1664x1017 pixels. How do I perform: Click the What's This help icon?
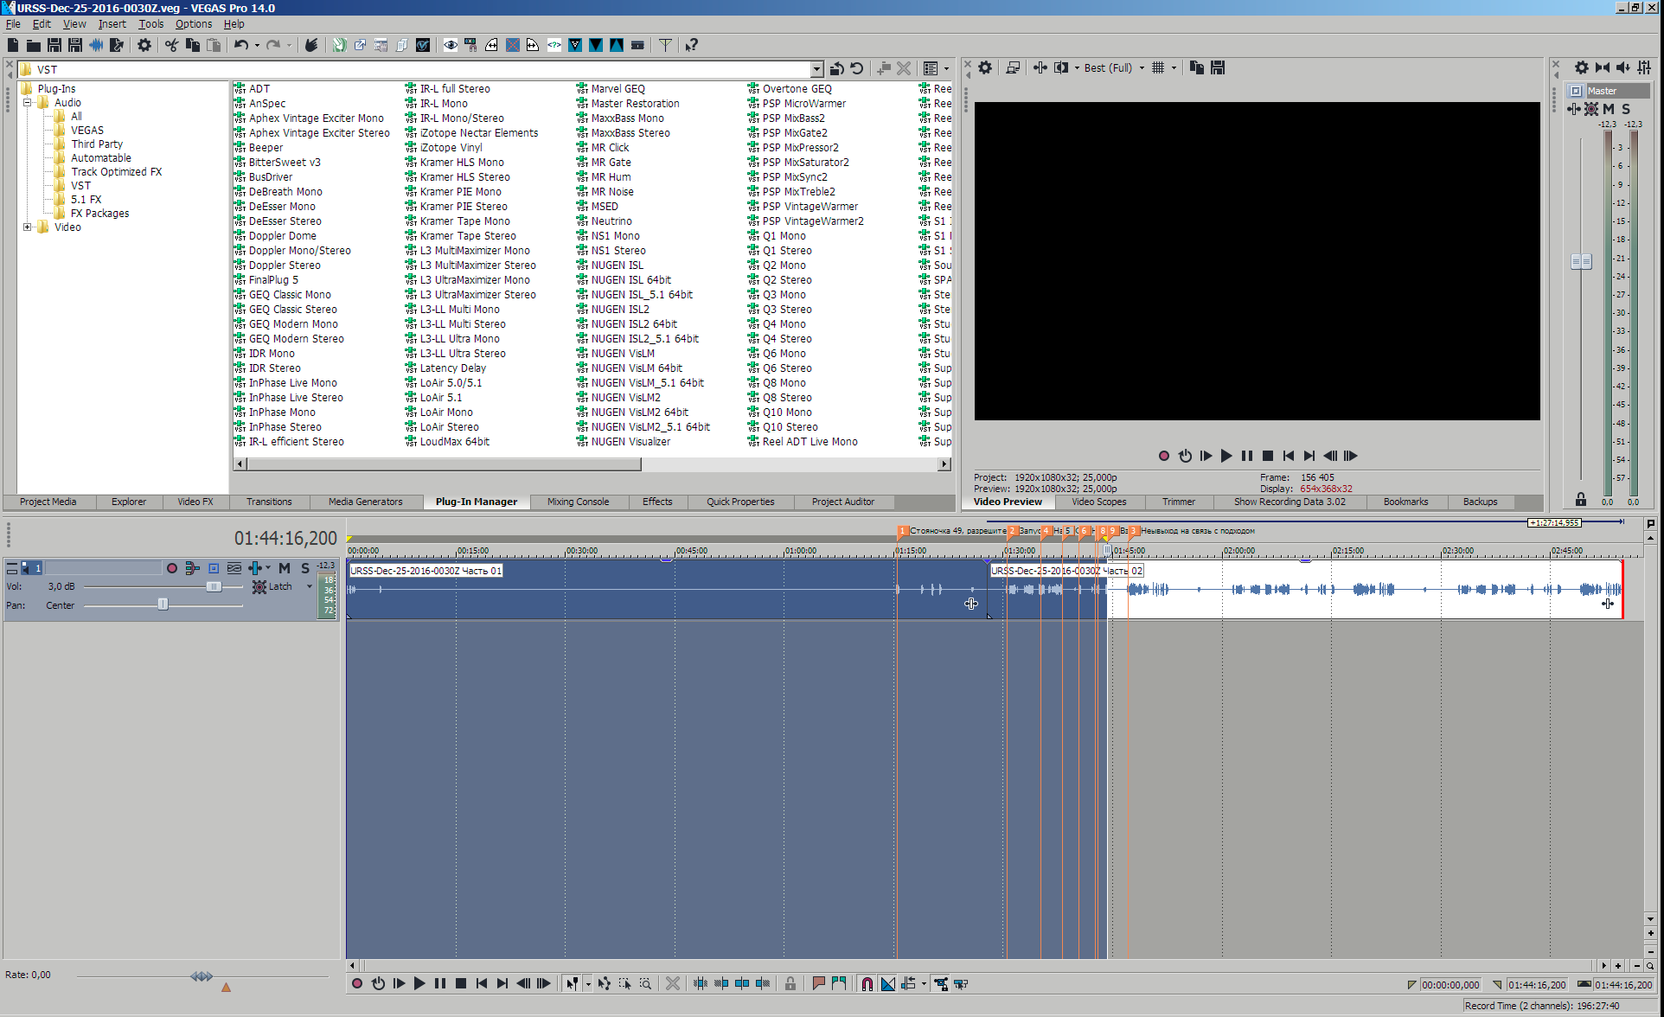click(691, 45)
